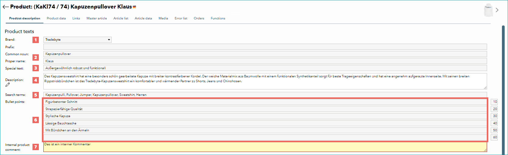
Task: Open the Article list tab
Action: click(x=121, y=19)
